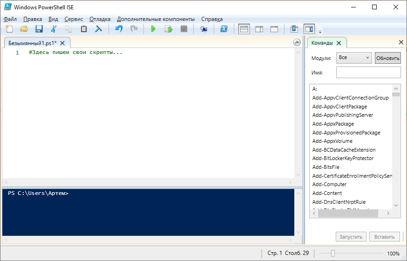The image size is (407, 261).
Task: Open the Правка menu
Action: pyautogui.click(x=33, y=19)
